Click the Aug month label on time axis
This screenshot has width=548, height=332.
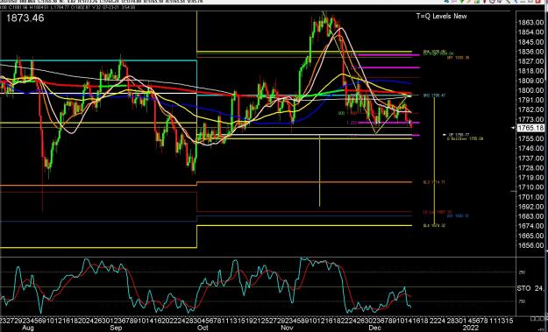[28, 328]
